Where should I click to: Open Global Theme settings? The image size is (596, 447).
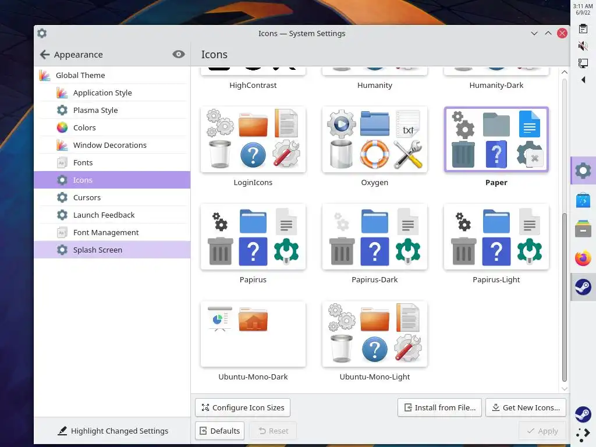tap(112, 75)
